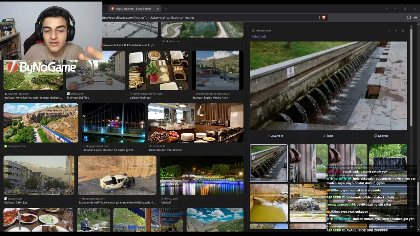Click the caption "Erzincan Ekşisu Geceleri bir başka güzel"

108,150
